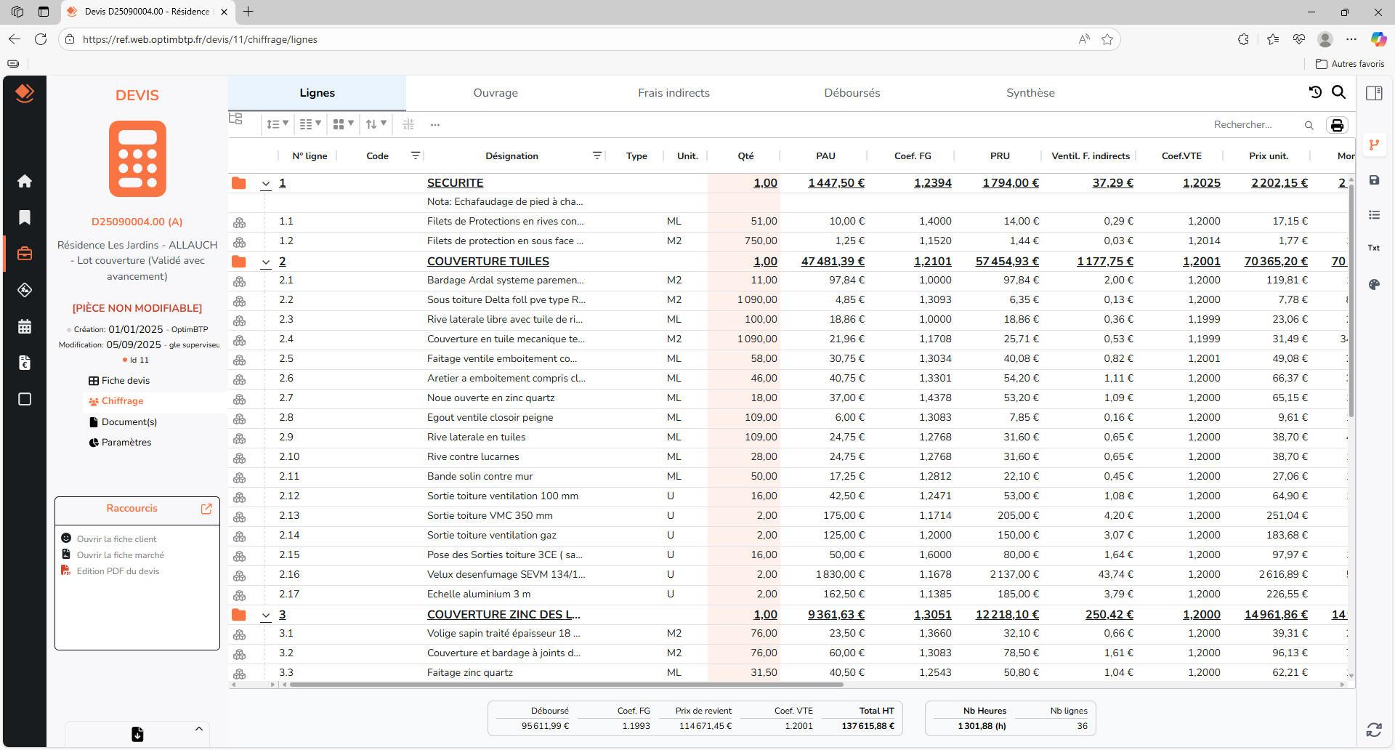Open the sort order dropdown arrow
This screenshot has width=1395, height=750.
point(384,124)
